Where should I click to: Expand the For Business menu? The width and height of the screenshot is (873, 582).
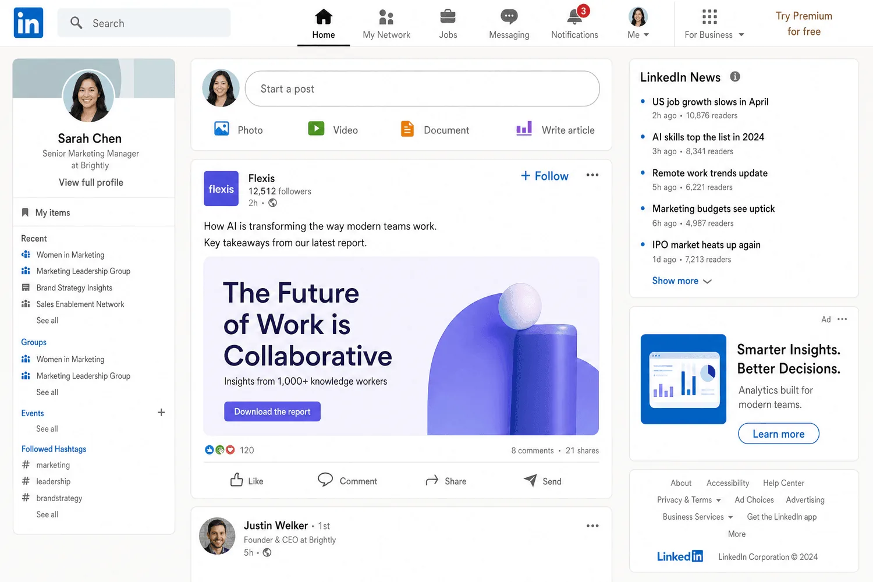[714, 24]
